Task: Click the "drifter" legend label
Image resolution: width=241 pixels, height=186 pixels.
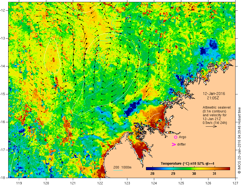Action: coord(181,144)
